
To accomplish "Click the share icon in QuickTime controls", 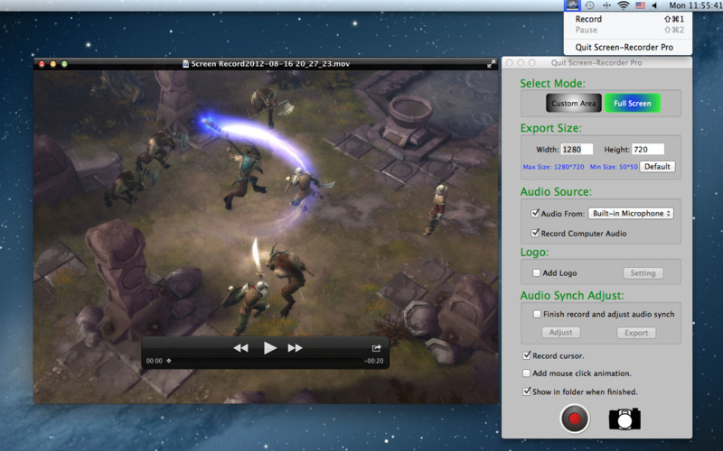I will [x=376, y=348].
